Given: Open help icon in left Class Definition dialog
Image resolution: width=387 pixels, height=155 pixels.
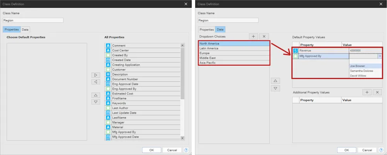Looking at the screenshot, I should [x=186, y=150].
